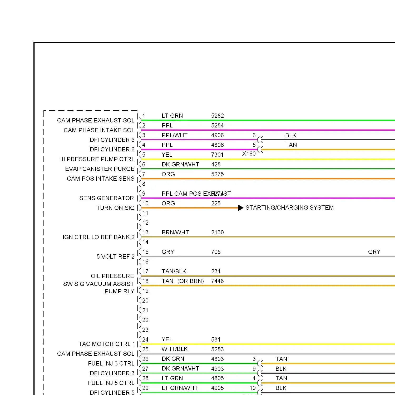
Task: Select the FUEL INJ 5 CTRL label
Action: (x=111, y=383)
